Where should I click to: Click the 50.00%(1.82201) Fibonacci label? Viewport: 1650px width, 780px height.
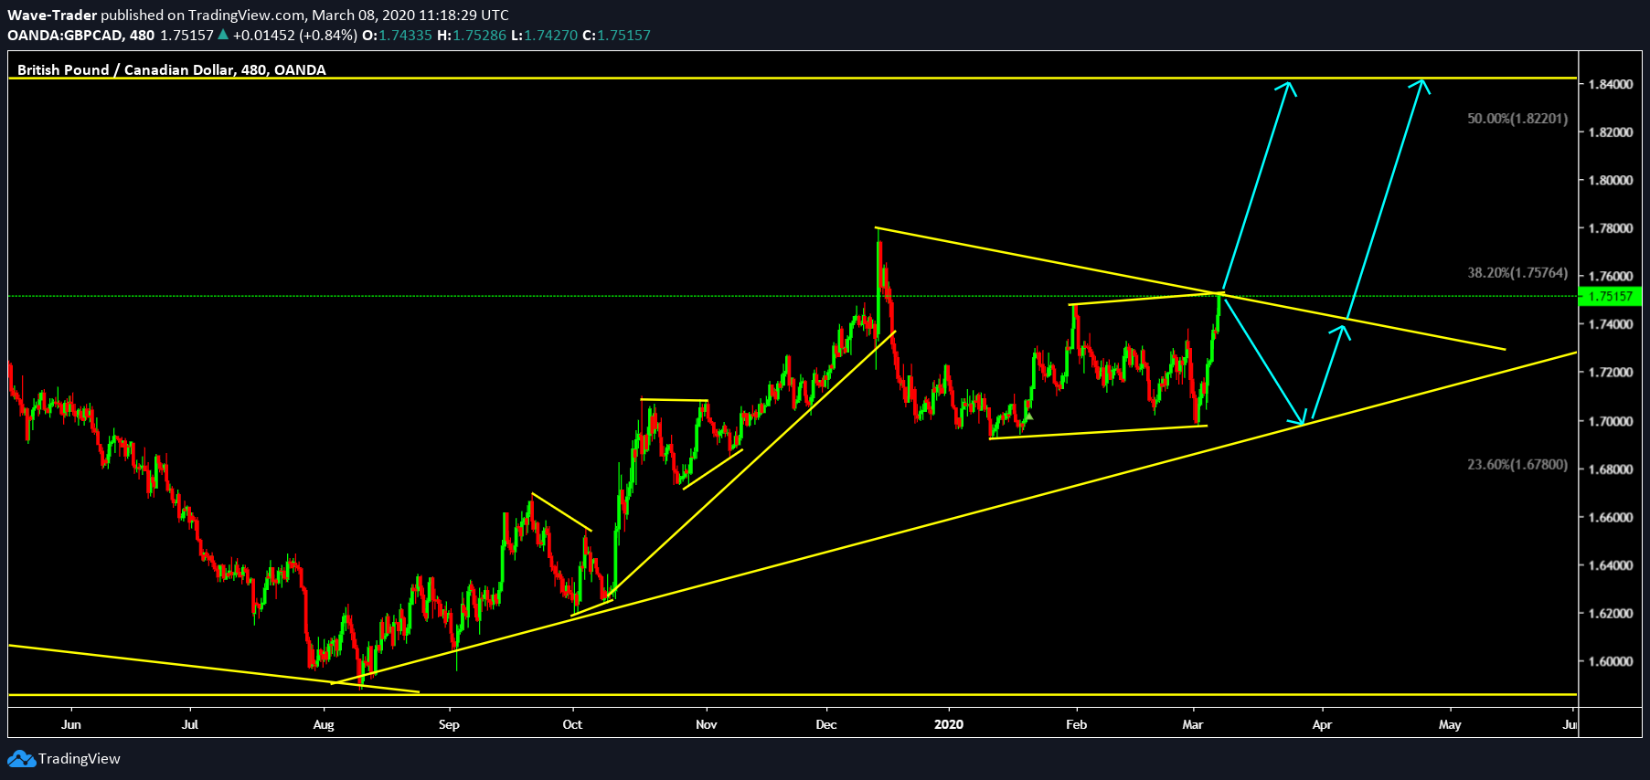(1517, 119)
